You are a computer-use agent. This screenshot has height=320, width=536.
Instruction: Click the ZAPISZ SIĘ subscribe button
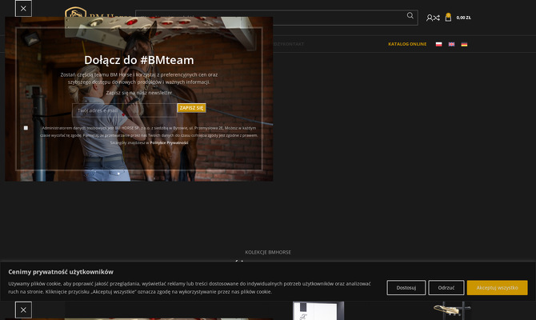(x=191, y=108)
